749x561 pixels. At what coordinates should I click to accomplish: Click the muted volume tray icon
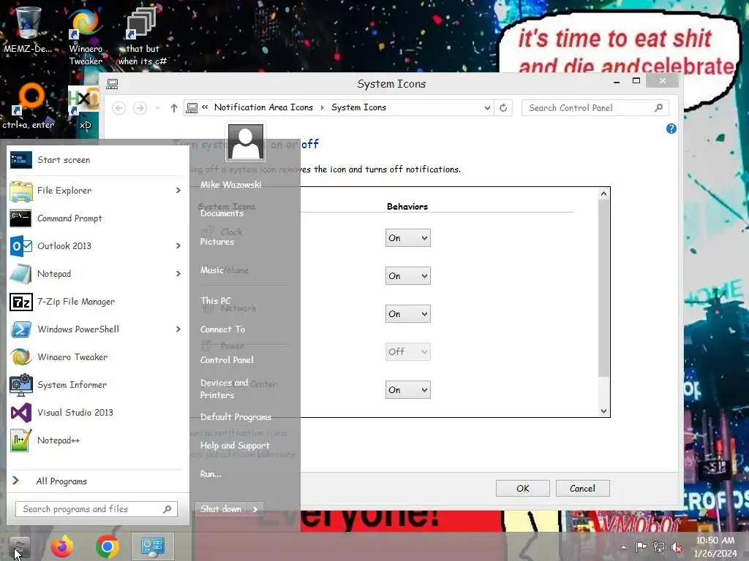click(677, 546)
